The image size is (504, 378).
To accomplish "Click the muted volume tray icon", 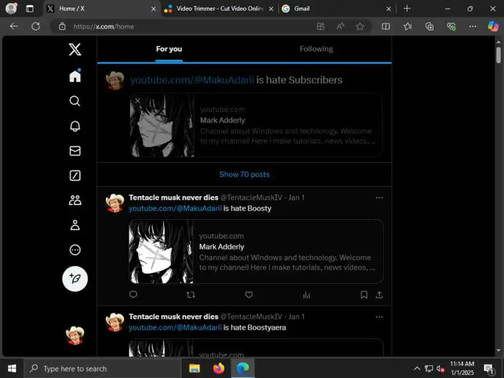I will (441, 369).
